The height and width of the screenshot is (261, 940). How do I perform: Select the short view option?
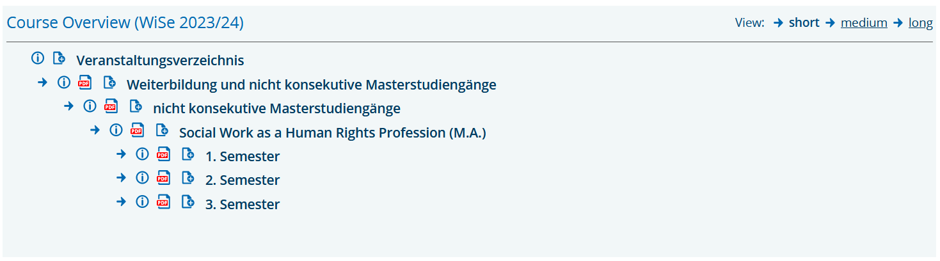pyautogui.click(x=804, y=23)
